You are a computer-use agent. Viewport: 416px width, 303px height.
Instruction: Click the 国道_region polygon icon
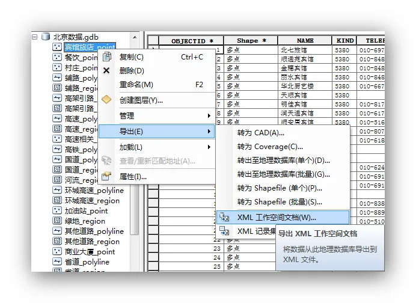57,170
